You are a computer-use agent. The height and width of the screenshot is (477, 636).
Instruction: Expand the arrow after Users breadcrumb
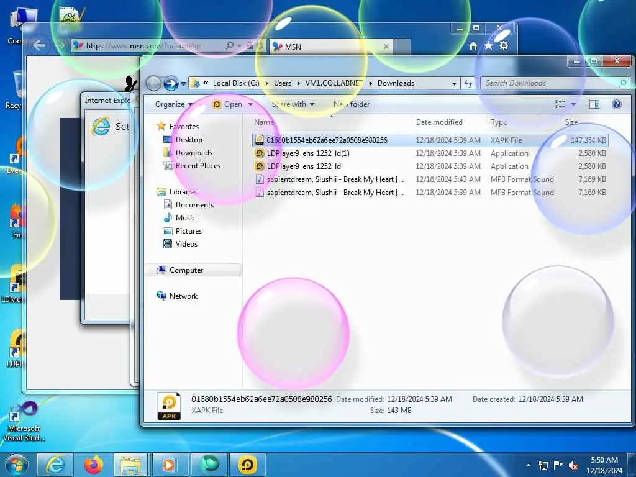tap(299, 84)
